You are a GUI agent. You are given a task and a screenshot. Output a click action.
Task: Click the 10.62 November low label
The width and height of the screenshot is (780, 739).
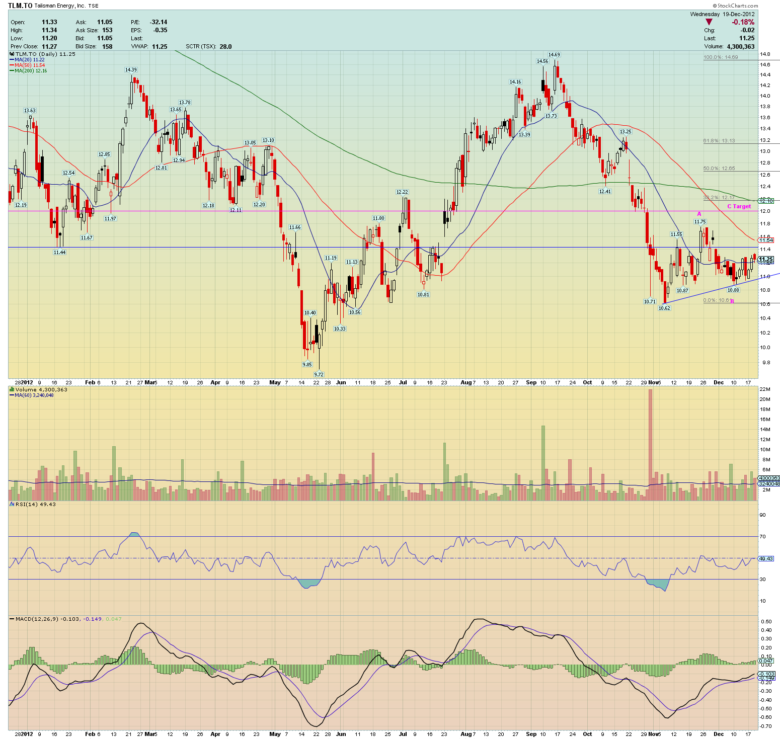click(664, 308)
